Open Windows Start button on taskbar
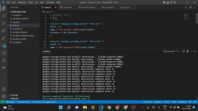198x111 pixels. tap(61, 107)
